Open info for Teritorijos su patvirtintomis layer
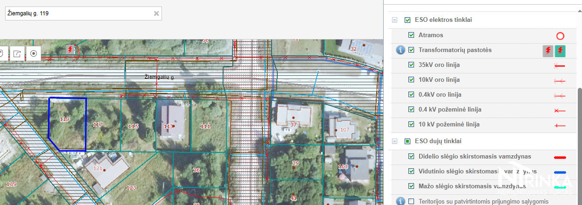 pos(400,201)
